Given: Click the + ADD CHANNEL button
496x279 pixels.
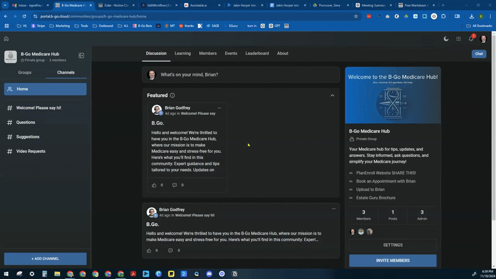Looking at the screenshot, I should point(45,259).
